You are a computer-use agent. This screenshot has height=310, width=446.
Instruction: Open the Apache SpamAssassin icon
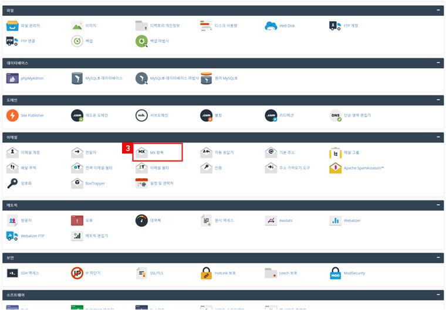coord(335,168)
